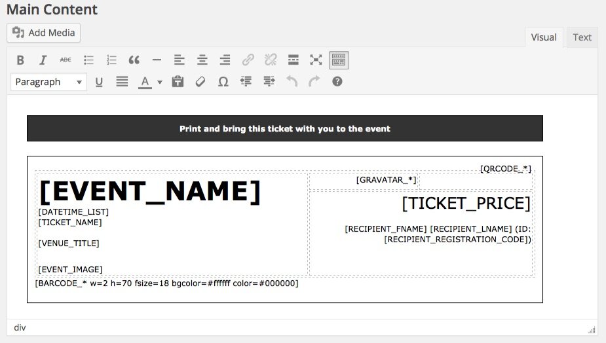This screenshot has width=606, height=343.
Task: Toggle the toolbar kitchen sink button
Action: (339, 60)
